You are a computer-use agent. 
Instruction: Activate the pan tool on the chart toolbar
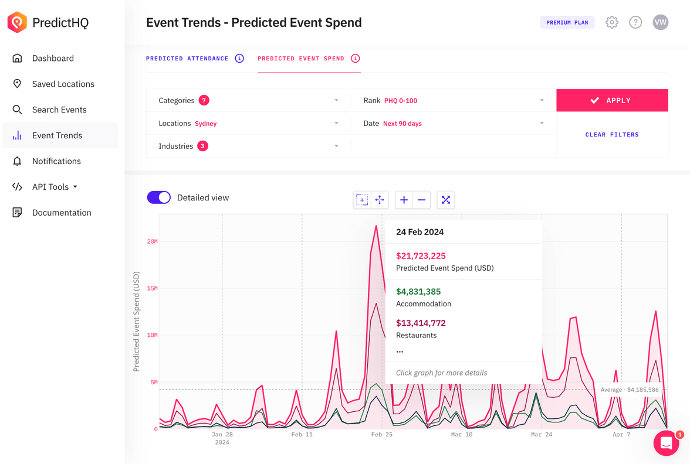pyautogui.click(x=380, y=200)
